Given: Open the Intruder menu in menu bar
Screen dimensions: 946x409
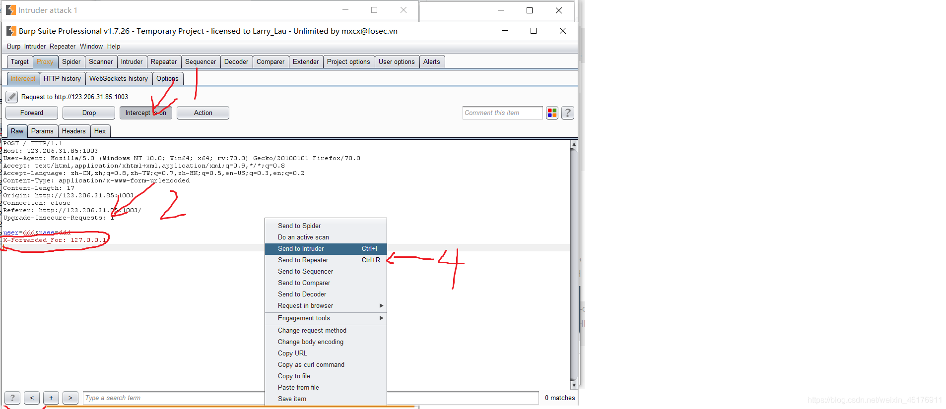Looking at the screenshot, I should click(x=35, y=47).
